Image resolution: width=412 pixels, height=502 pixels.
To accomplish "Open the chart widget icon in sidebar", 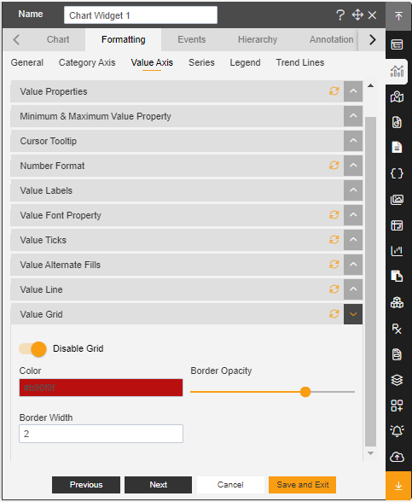I will point(397,71).
